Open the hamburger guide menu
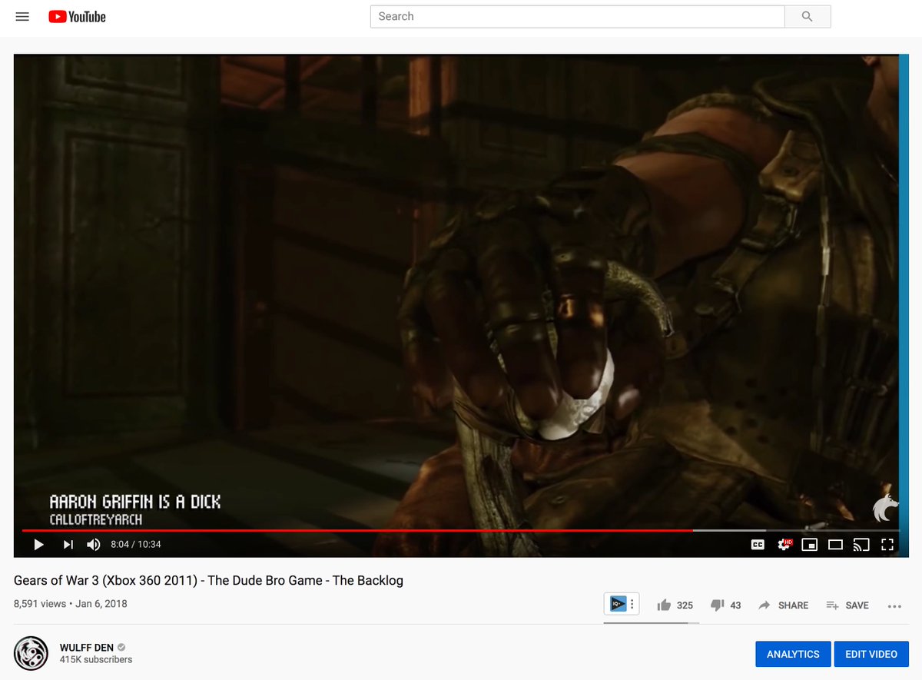922x680 pixels. click(22, 16)
